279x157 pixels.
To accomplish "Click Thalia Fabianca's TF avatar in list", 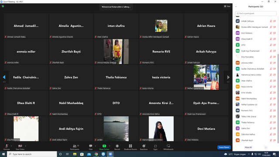I will [x=238, y=122].
